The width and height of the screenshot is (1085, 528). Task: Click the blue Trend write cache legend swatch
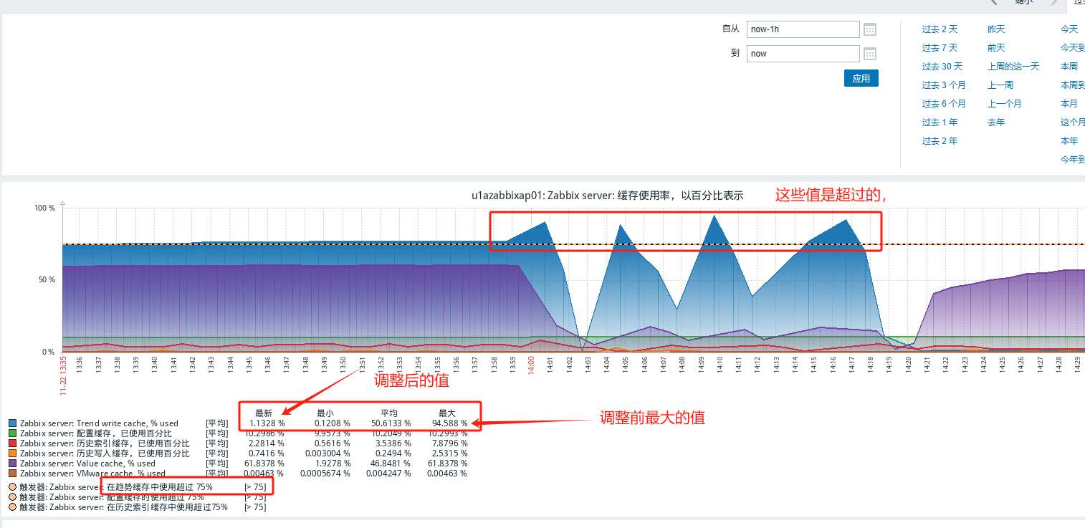[x=13, y=423]
